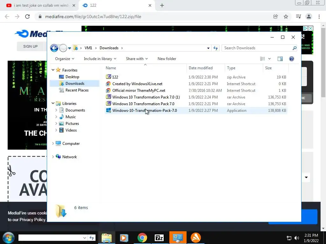This screenshot has width=326, height=244.
Task: Open Chrome profile icon
Action: pos(309,17)
